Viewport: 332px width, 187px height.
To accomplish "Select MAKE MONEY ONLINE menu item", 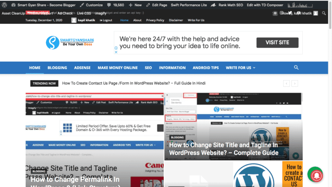I will click(118, 68).
